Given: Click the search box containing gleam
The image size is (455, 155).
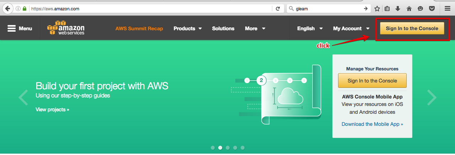Looking at the screenshot, I should coord(328,9).
